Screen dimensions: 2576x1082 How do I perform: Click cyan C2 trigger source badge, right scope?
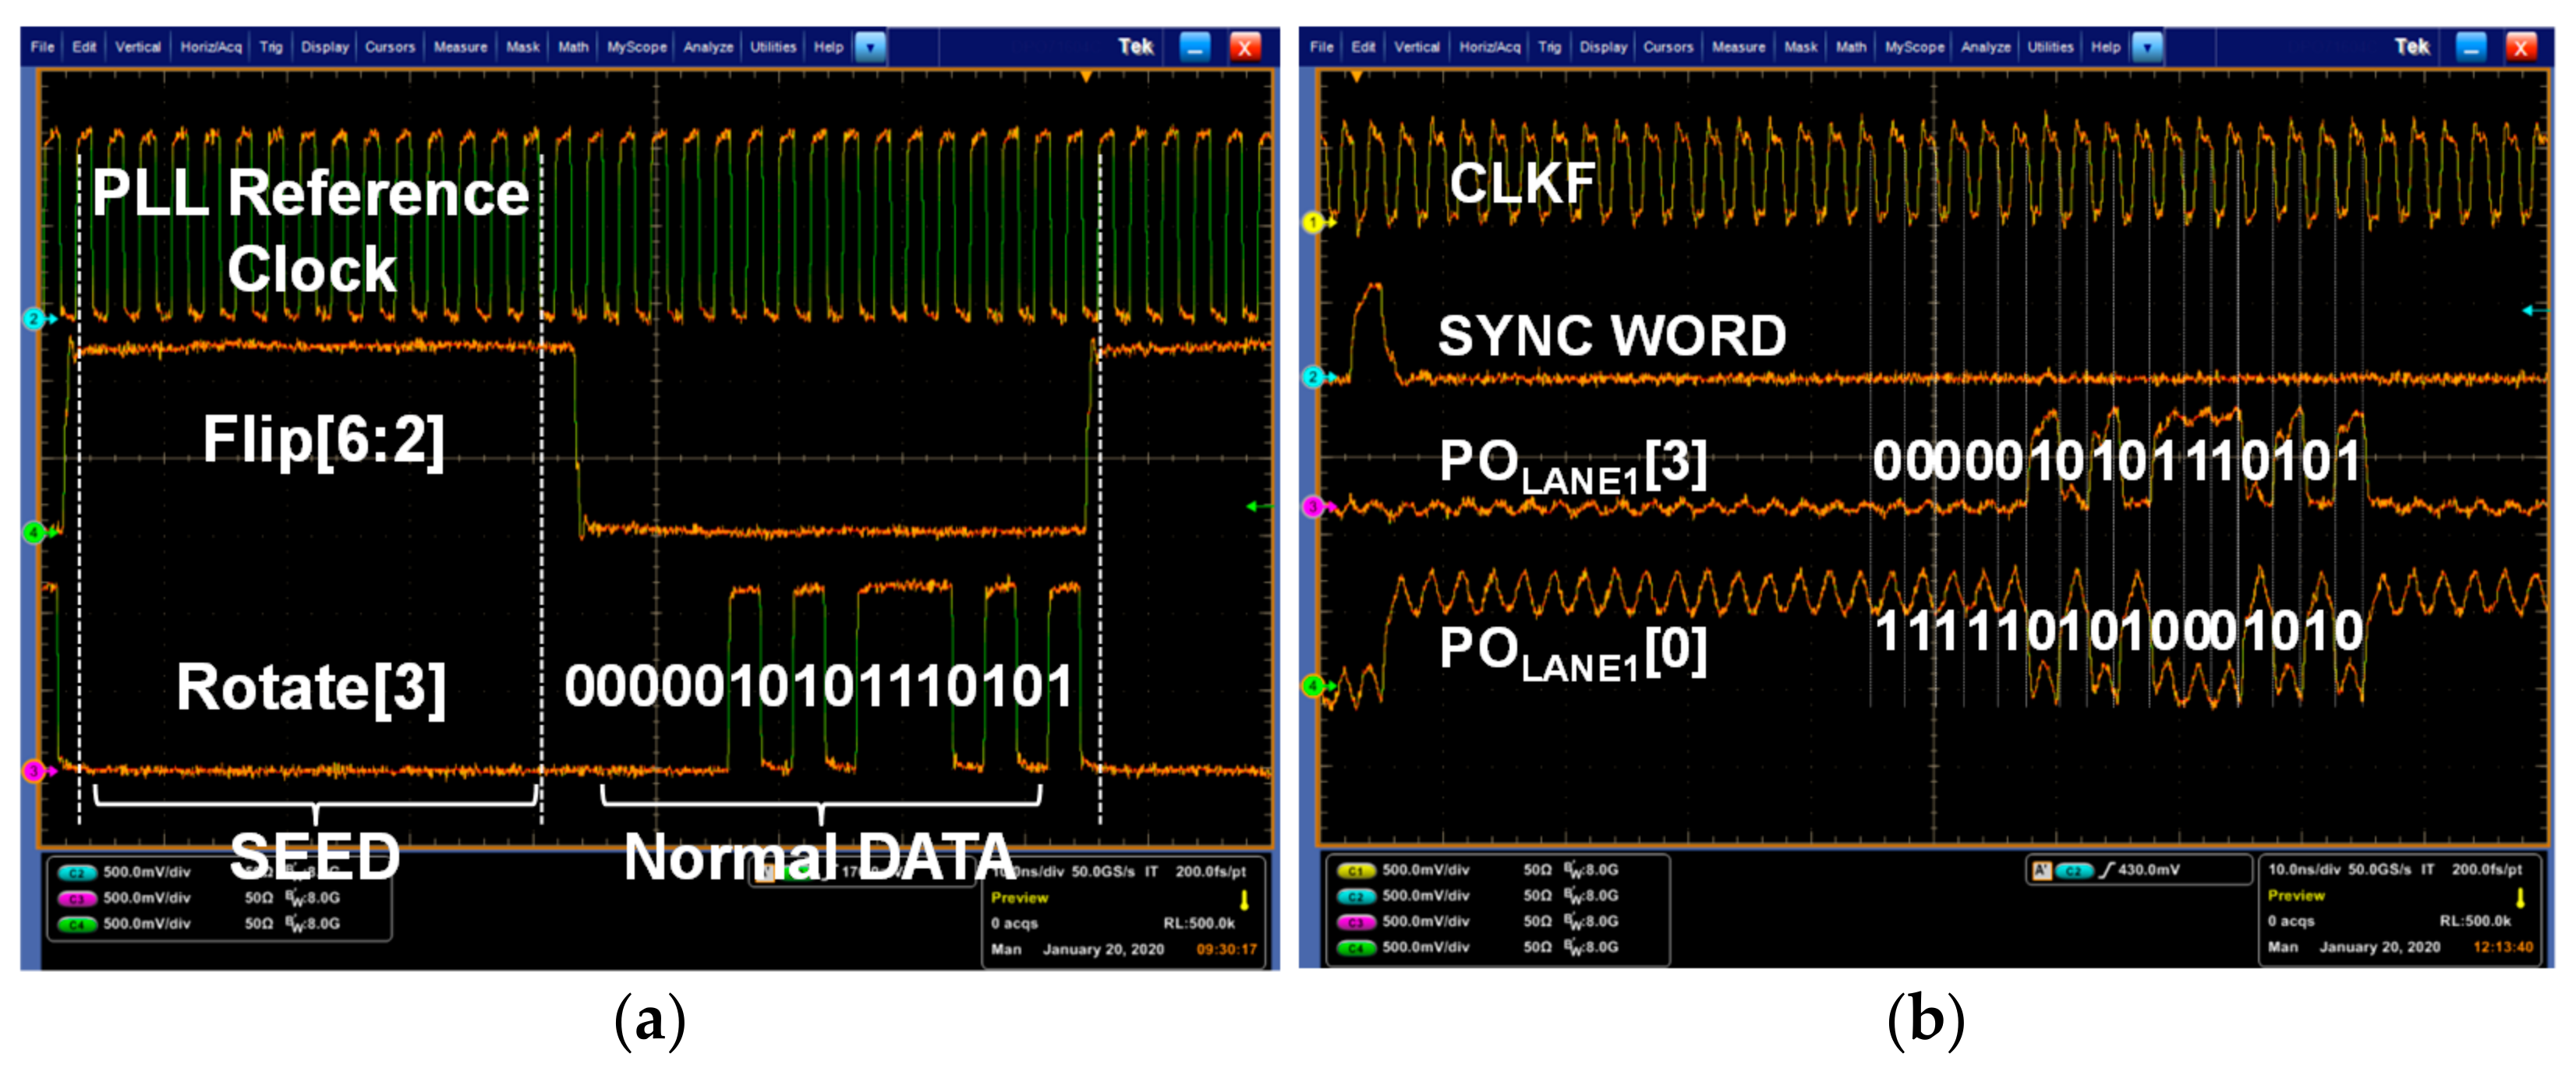pyautogui.click(x=2073, y=871)
